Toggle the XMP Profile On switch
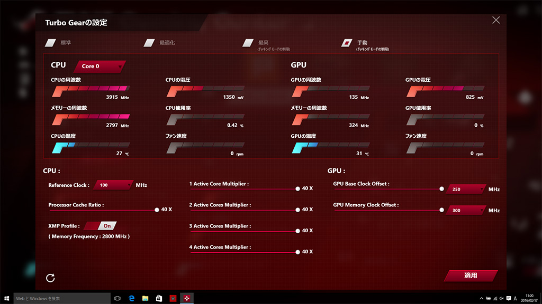 coord(100,226)
